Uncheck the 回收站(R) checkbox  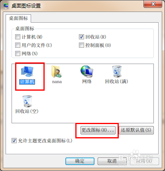tap(81, 37)
